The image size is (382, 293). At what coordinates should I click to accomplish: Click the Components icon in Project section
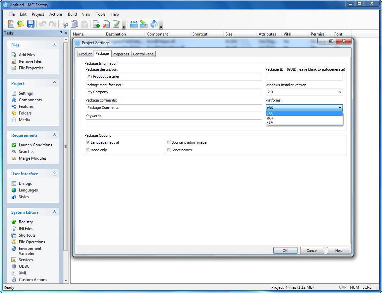(x=14, y=100)
